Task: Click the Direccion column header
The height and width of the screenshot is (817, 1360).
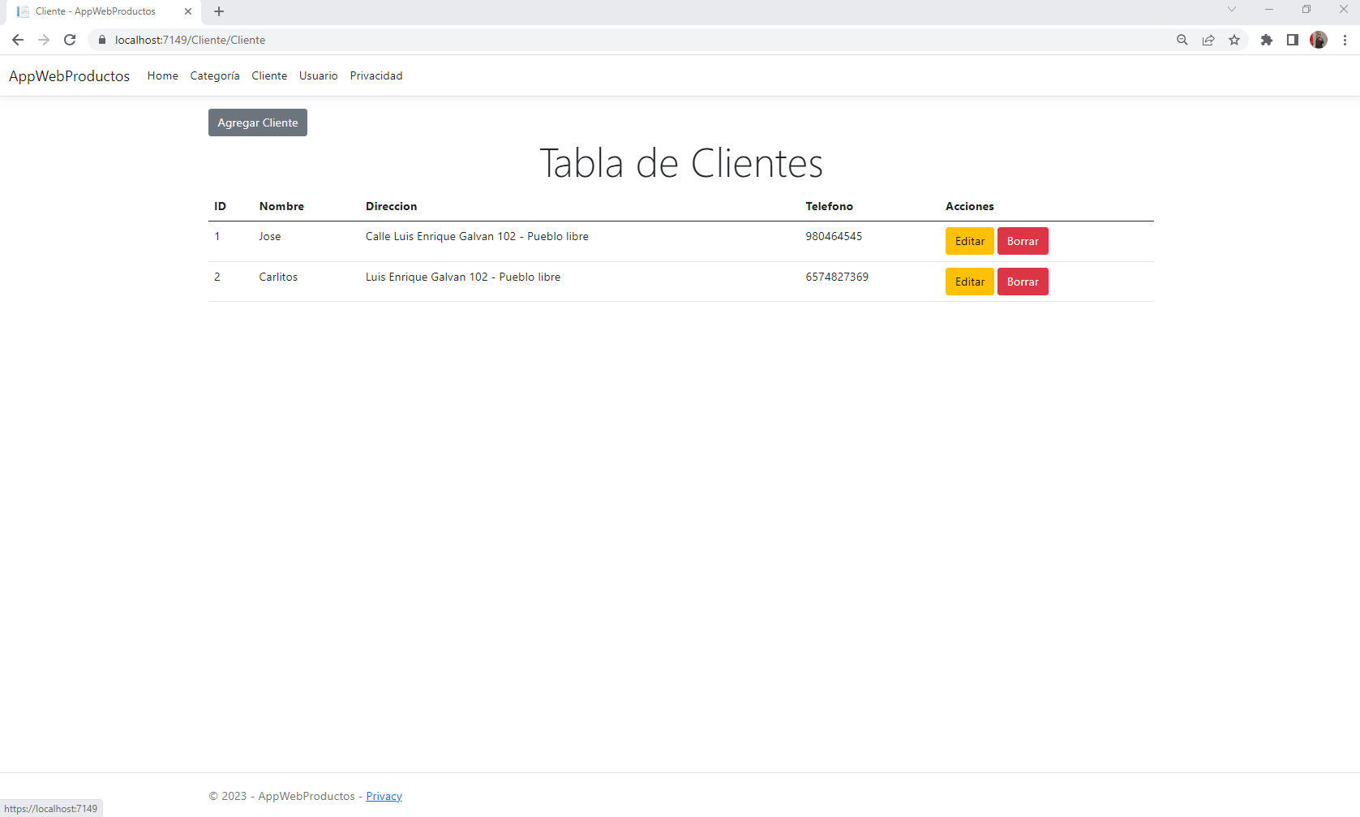Action: (x=391, y=206)
